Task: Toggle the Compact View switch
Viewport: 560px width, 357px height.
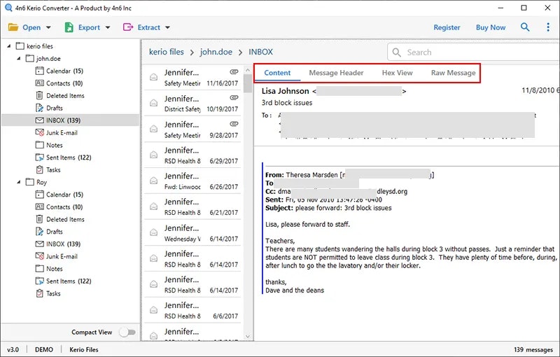Action: [x=127, y=332]
